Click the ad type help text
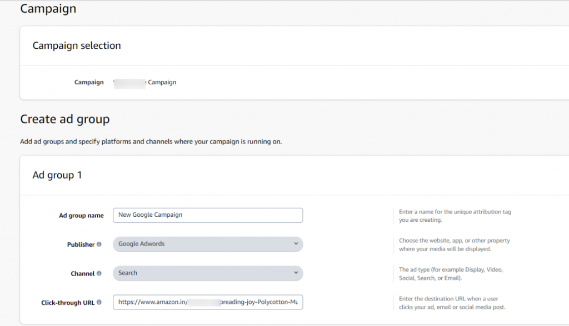Viewport: 569px width, 326px height. click(x=451, y=274)
